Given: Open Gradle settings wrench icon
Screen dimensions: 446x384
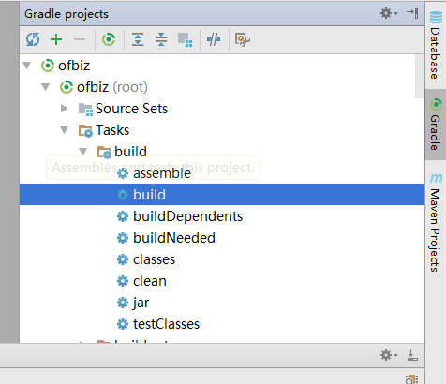Looking at the screenshot, I should [243, 40].
